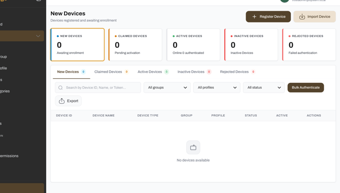Click the DEVICE ID column header
Viewport: 340px width, 193px height.
tap(64, 115)
